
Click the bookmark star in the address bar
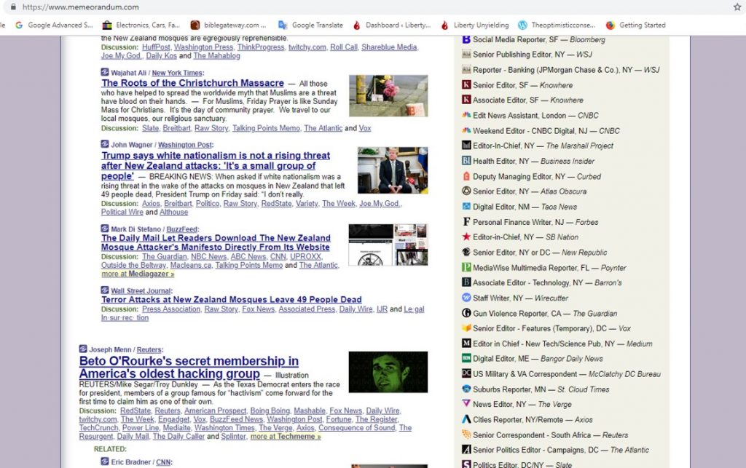(737, 7)
